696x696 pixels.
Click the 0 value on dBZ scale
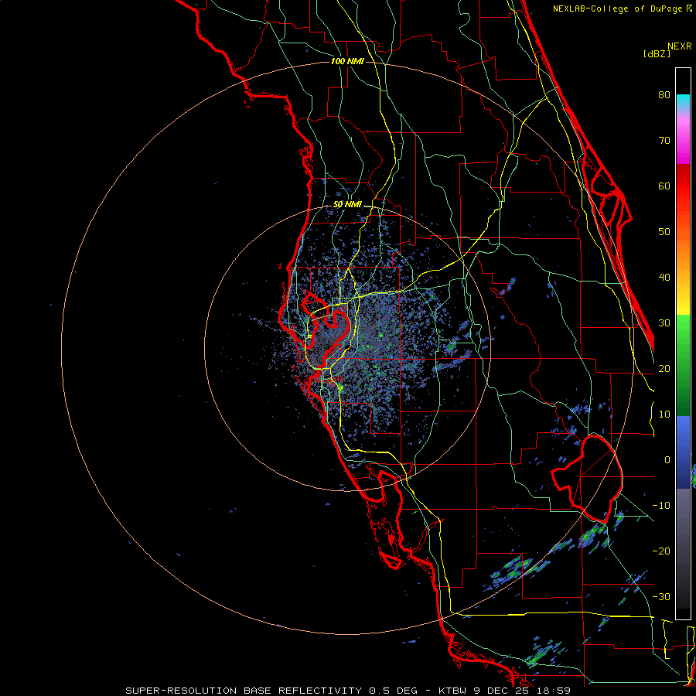667,460
